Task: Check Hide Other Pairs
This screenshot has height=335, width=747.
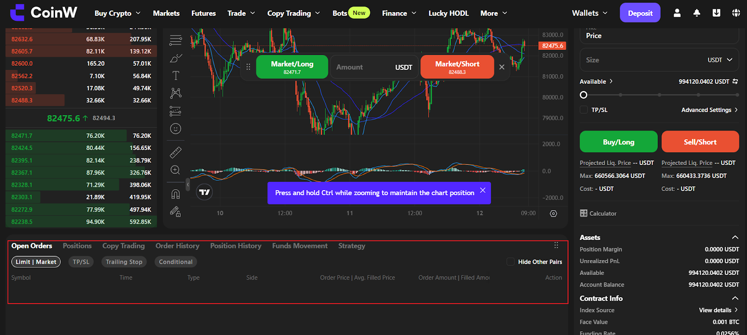Action: (511, 262)
